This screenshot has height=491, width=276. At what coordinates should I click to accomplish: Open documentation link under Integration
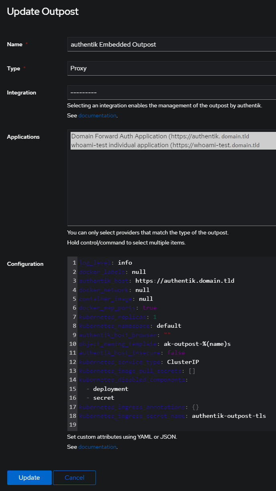point(97,115)
